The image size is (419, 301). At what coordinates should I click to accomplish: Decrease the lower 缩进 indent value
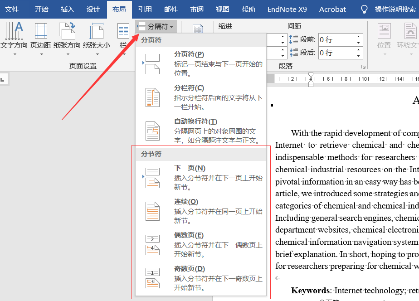283,56
